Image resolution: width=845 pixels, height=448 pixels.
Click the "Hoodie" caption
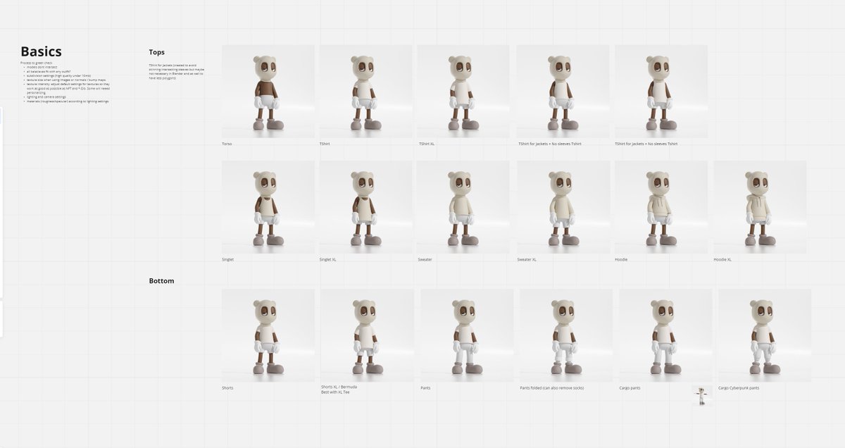(x=621, y=259)
